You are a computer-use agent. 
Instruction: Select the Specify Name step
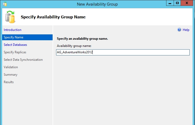pyautogui.click(x=27, y=37)
